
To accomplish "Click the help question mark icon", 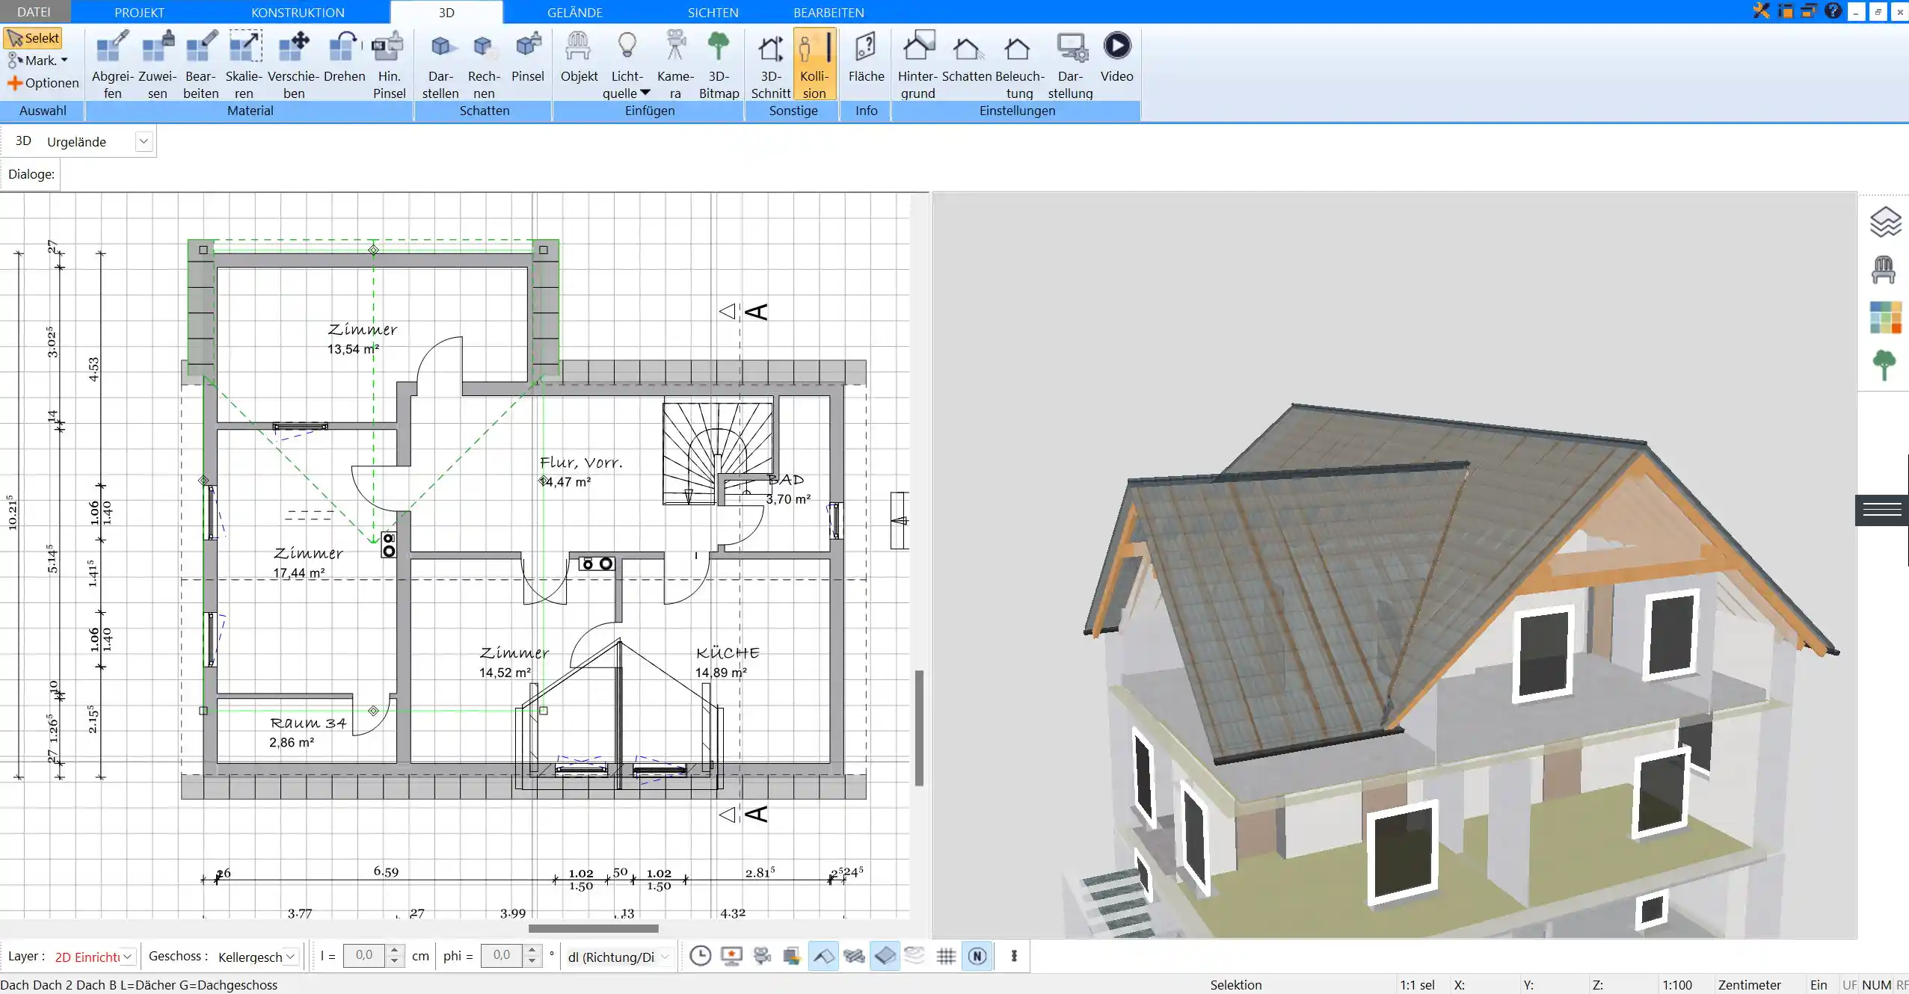I will pyautogui.click(x=1833, y=10).
